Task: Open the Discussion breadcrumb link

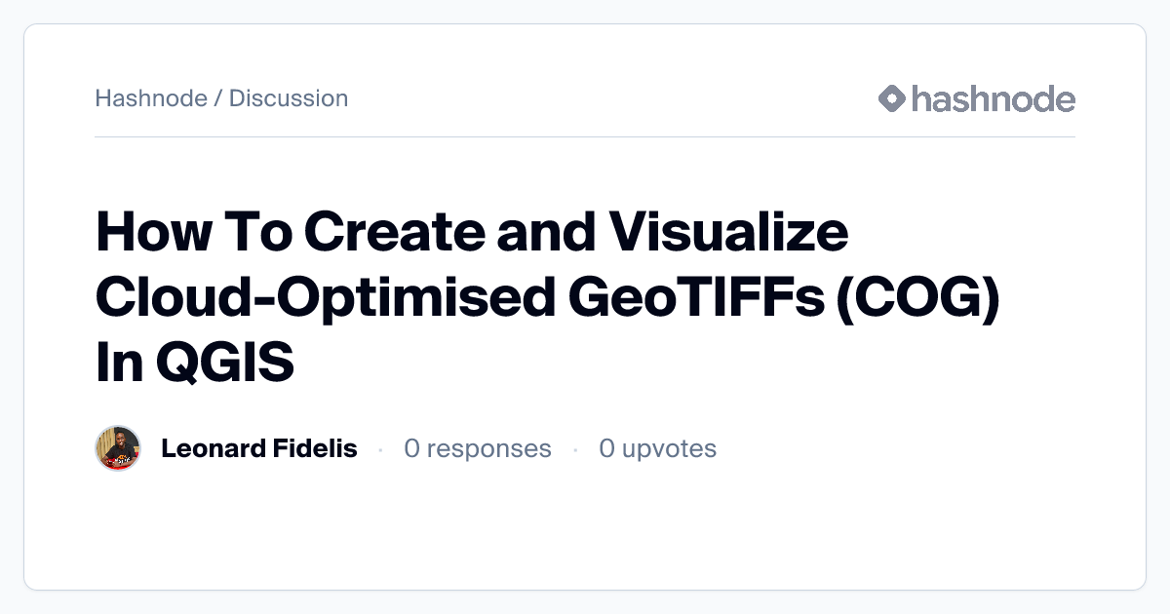Action: (x=289, y=98)
